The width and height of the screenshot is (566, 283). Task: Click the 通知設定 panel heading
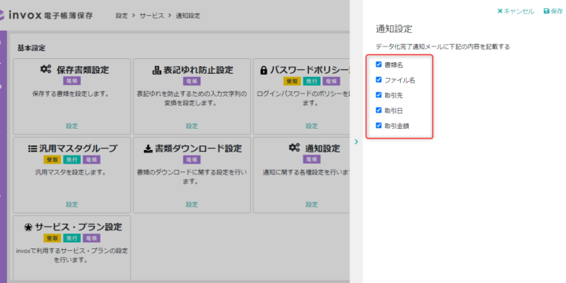[x=394, y=29]
